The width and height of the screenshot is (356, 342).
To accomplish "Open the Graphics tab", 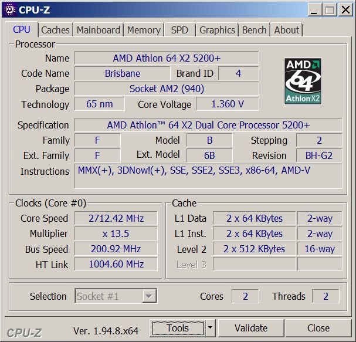I will point(217,30).
